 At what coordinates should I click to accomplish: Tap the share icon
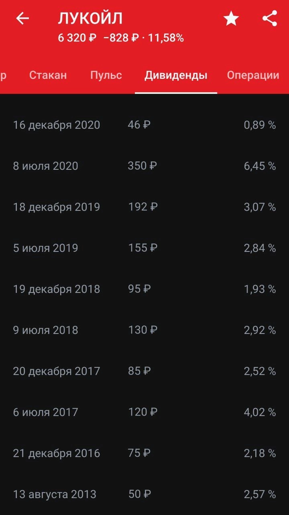coord(270,19)
